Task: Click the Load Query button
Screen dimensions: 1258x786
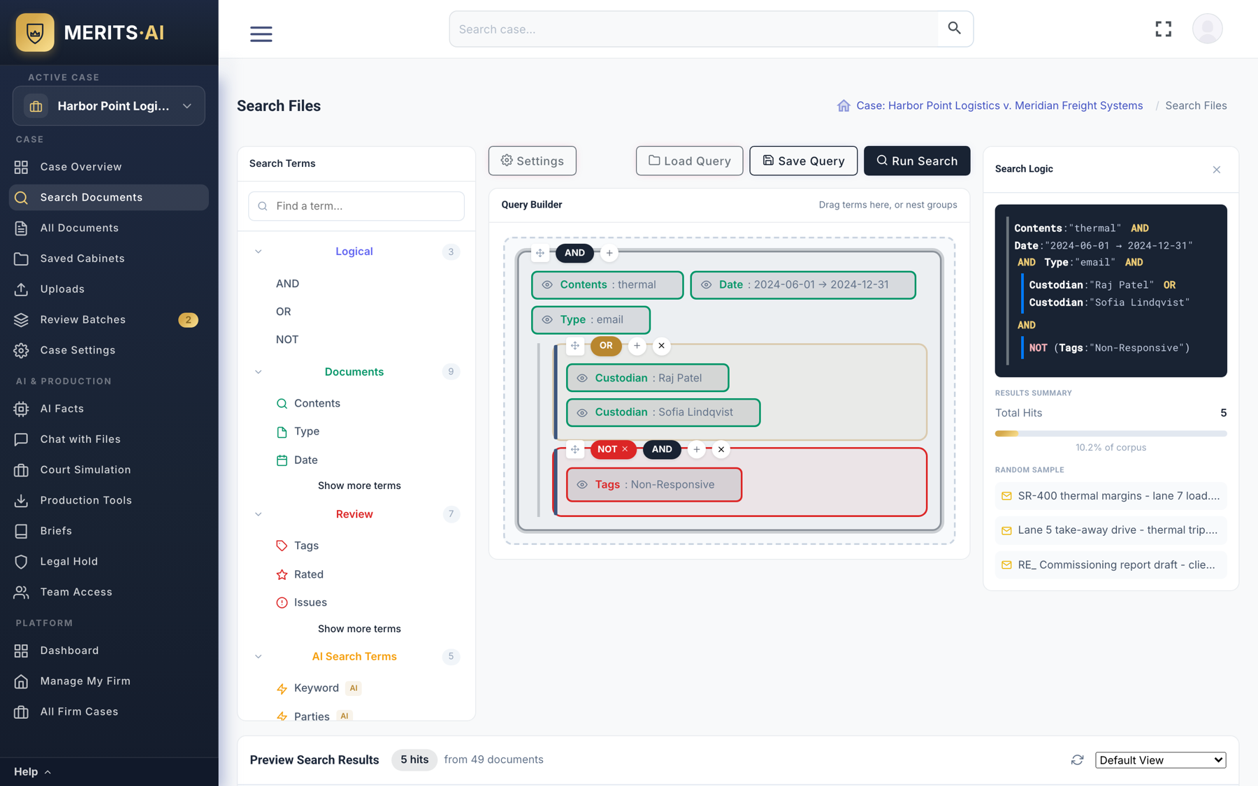Action: [x=689, y=161]
